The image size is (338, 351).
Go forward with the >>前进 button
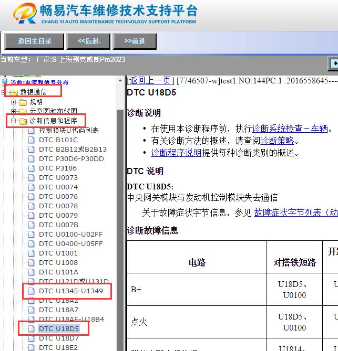click(x=135, y=41)
